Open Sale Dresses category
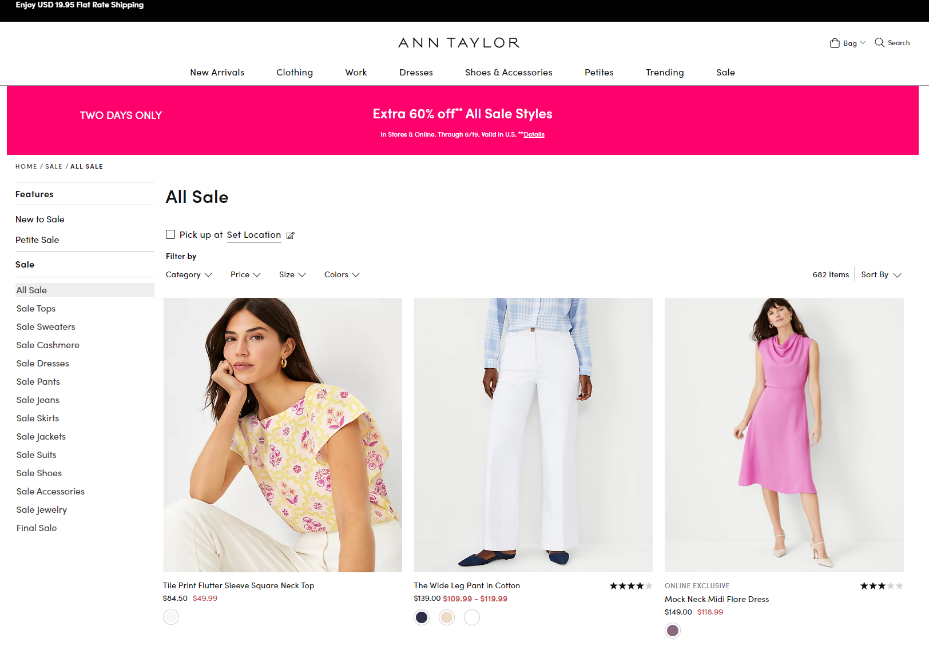The image size is (929, 646). pos(43,364)
